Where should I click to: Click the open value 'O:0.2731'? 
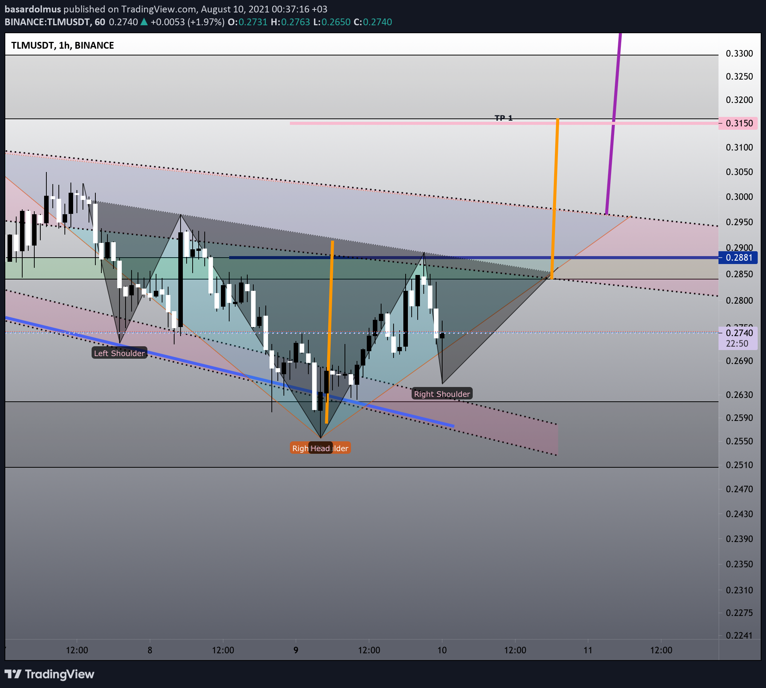[247, 22]
